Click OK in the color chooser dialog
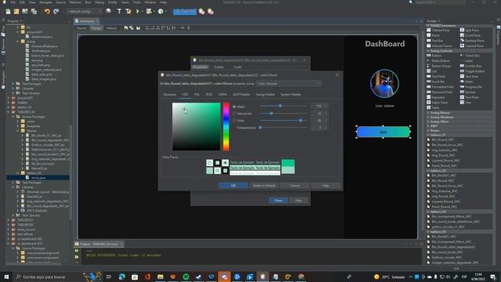Viewport: 501px width, 282px height. point(233,186)
